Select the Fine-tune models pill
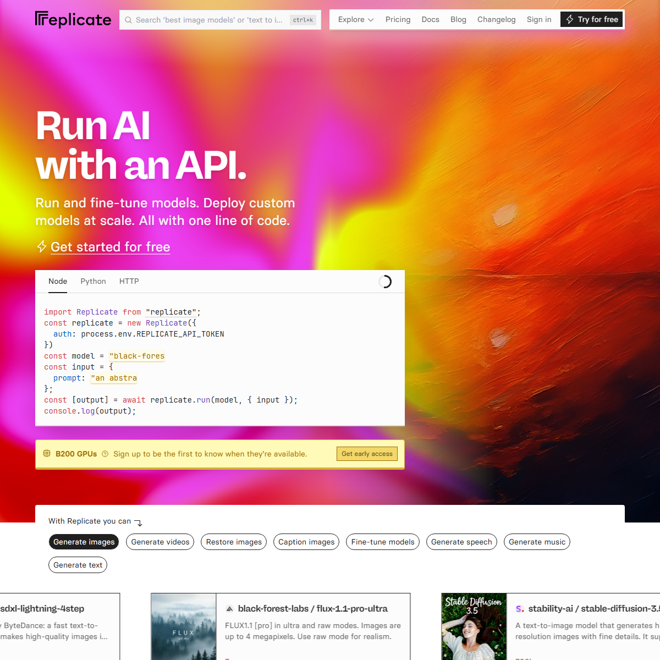660x660 pixels. pyautogui.click(x=383, y=542)
